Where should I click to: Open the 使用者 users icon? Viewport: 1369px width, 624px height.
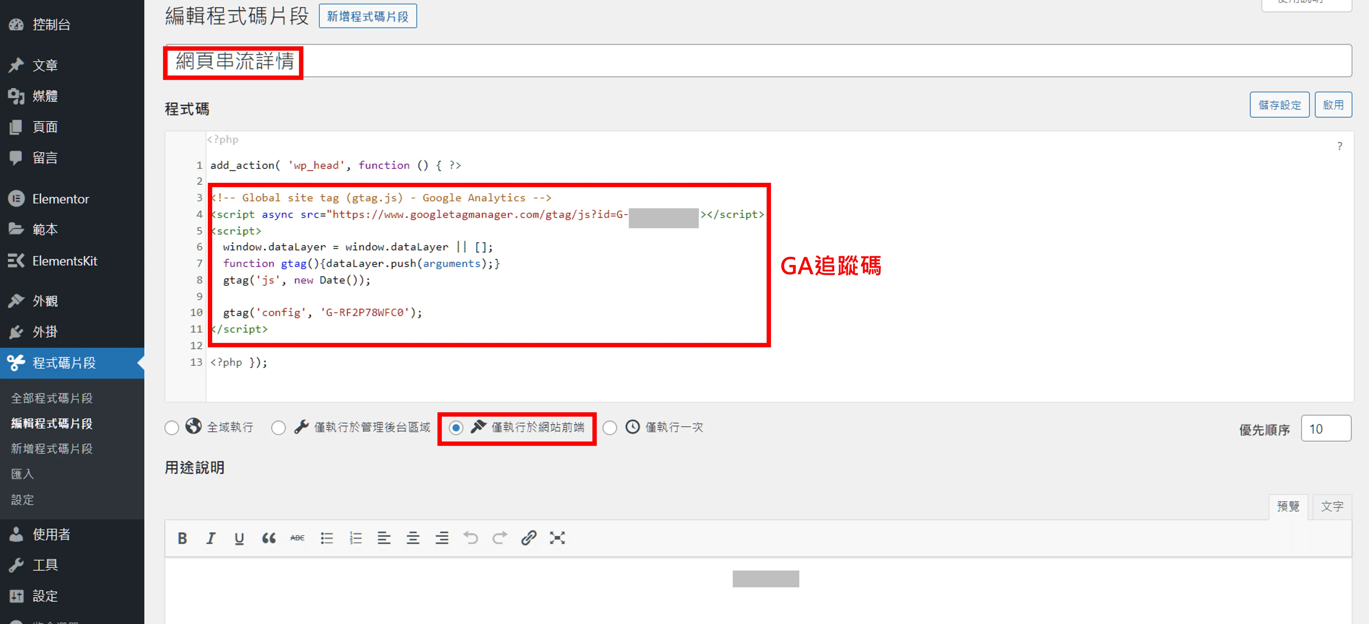click(16, 534)
